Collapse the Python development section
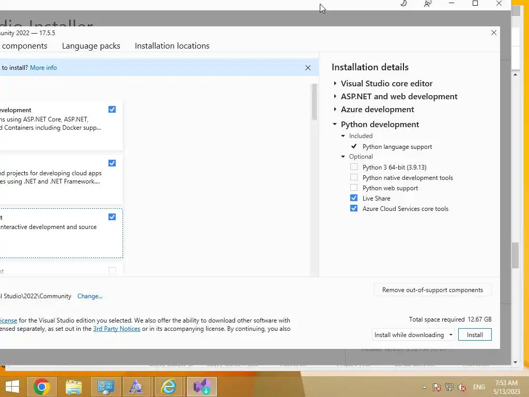Viewport: 529px width, 397px height. pyautogui.click(x=335, y=124)
